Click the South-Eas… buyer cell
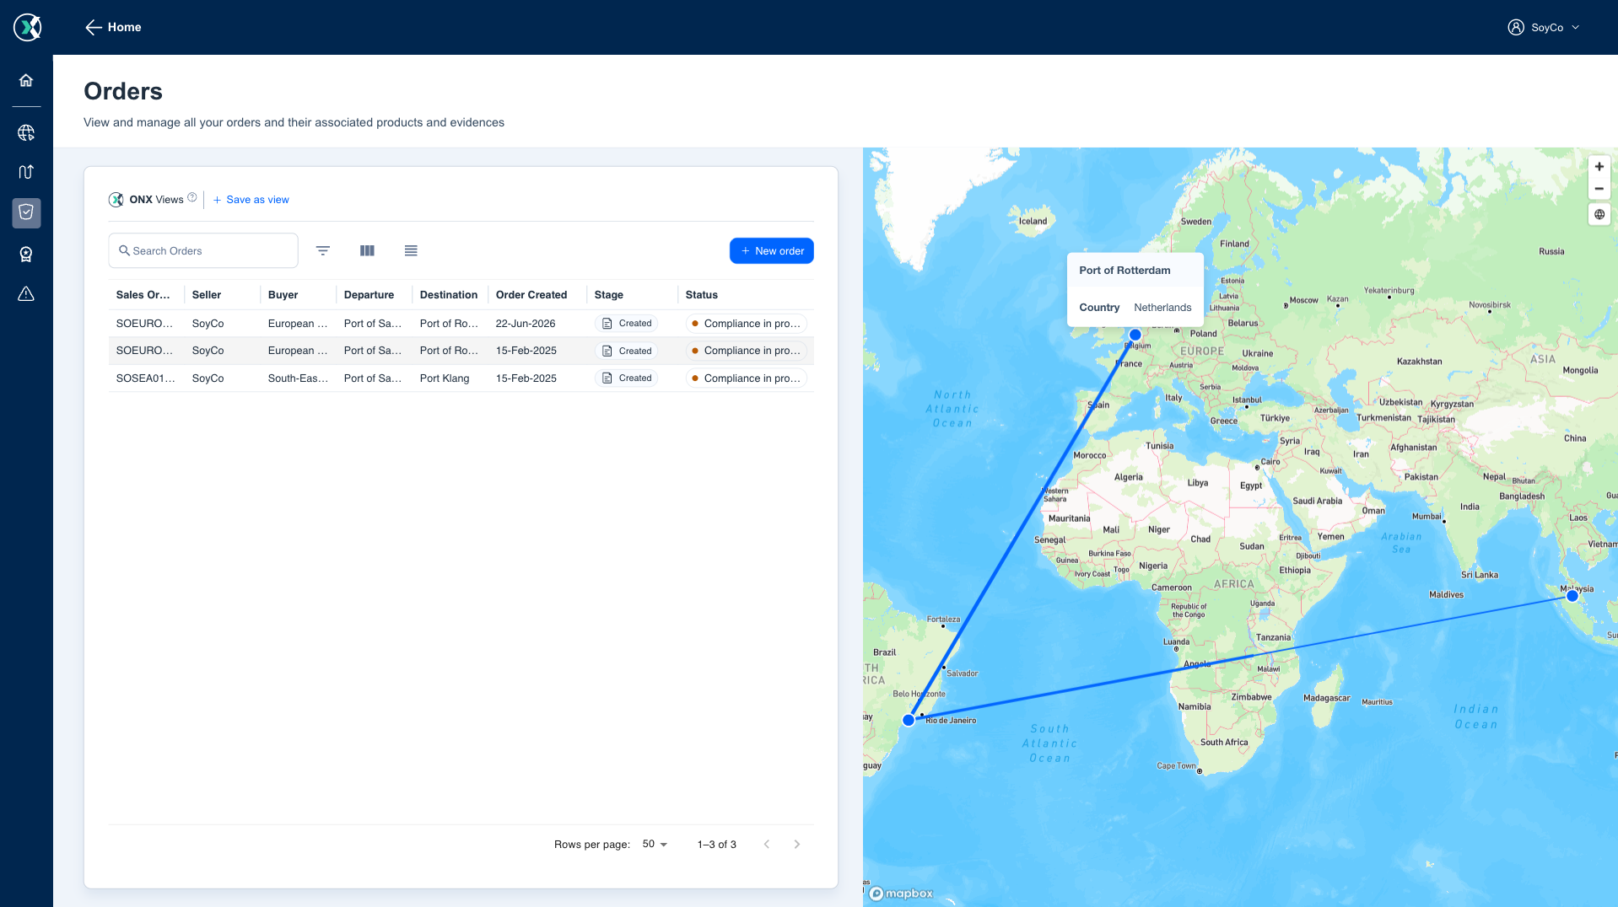The image size is (1618, 907). point(299,378)
